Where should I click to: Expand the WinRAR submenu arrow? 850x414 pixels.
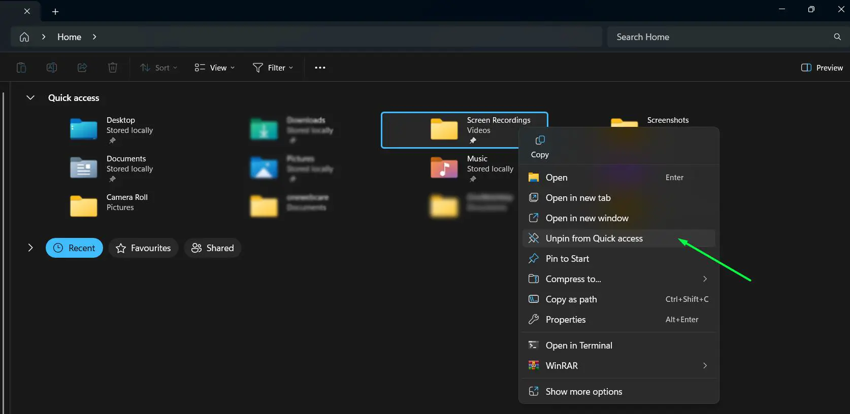(x=705, y=366)
